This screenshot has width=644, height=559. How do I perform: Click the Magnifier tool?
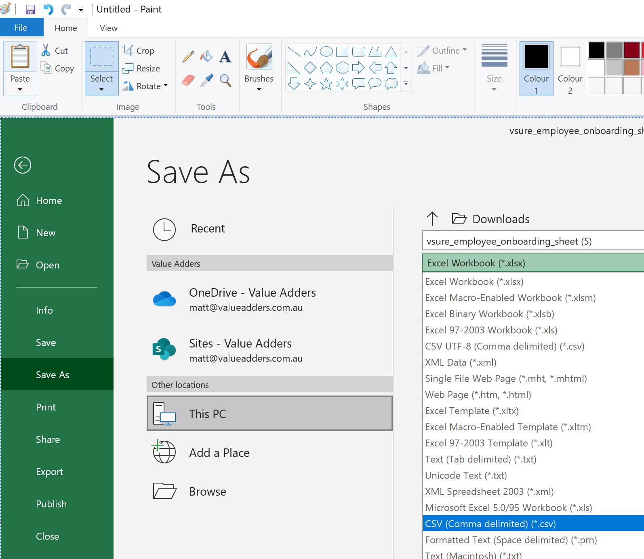[225, 80]
